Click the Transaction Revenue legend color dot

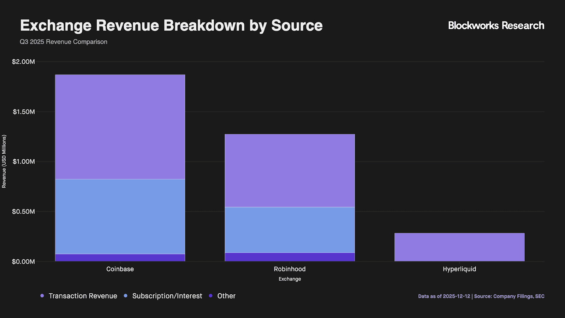pyautogui.click(x=42, y=296)
